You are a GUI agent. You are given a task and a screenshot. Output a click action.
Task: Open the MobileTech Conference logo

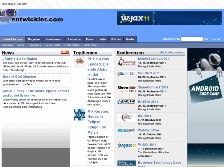127,61
